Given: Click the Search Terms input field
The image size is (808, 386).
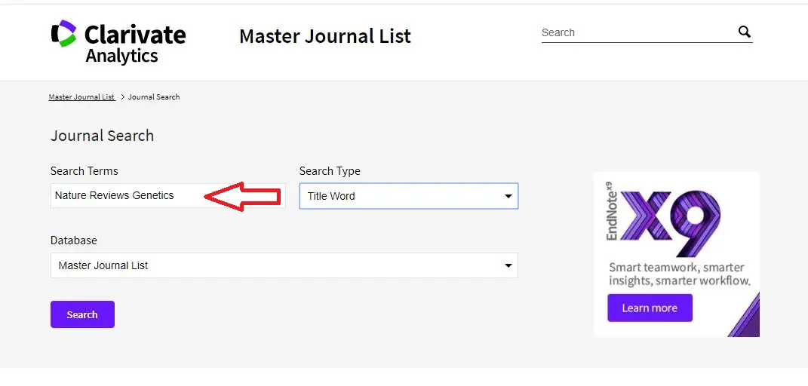Looking at the screenshot, I should (168, 195).
